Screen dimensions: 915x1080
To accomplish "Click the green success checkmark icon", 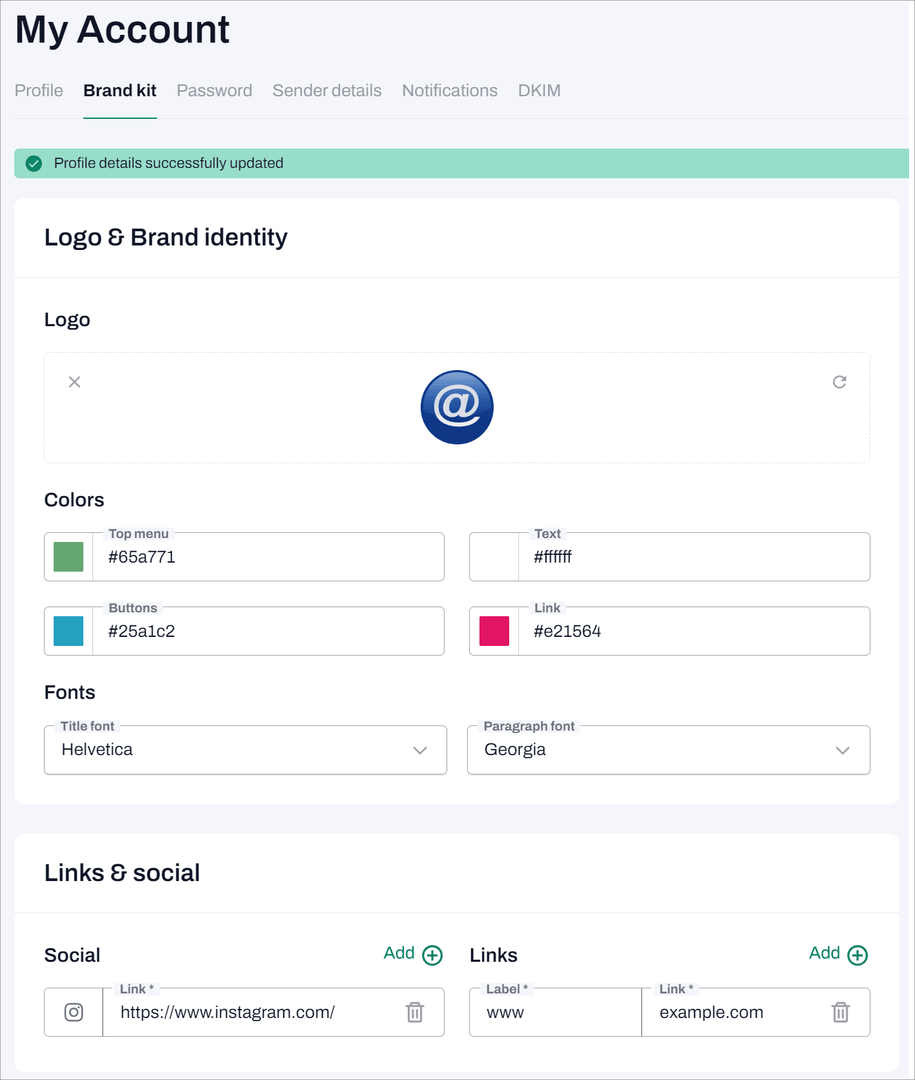I will point(34,163).
